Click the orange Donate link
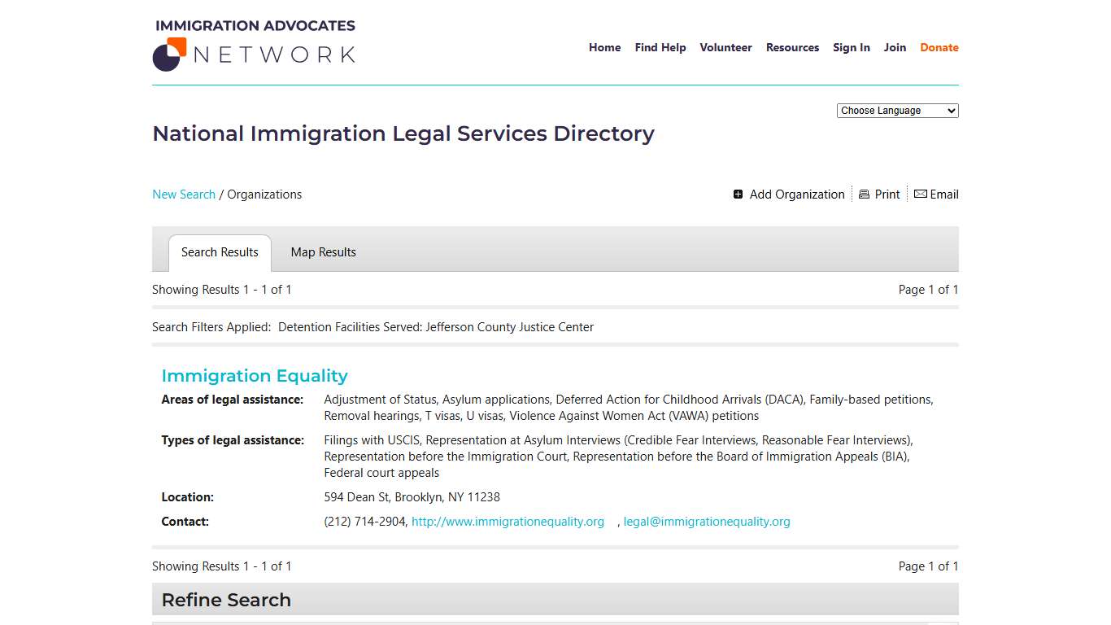Image resolution: width=1111 pixels, height=625 pixels. tap(939, 47)
